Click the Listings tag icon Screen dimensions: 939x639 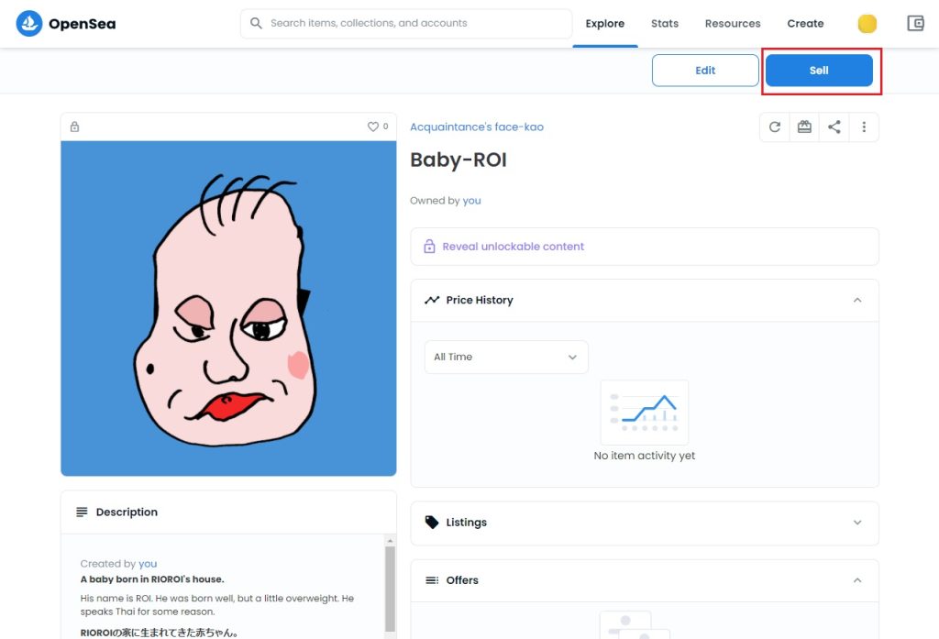pos(431,523)
